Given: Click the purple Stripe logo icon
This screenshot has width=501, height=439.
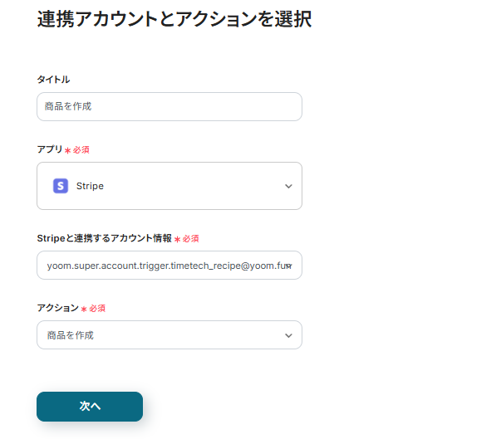Looking at the screenshot, I should pyautogui.click(x=61, y=186).
